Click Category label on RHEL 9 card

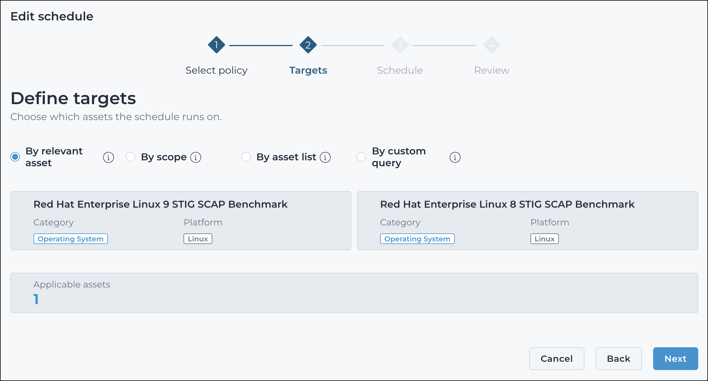53,222
